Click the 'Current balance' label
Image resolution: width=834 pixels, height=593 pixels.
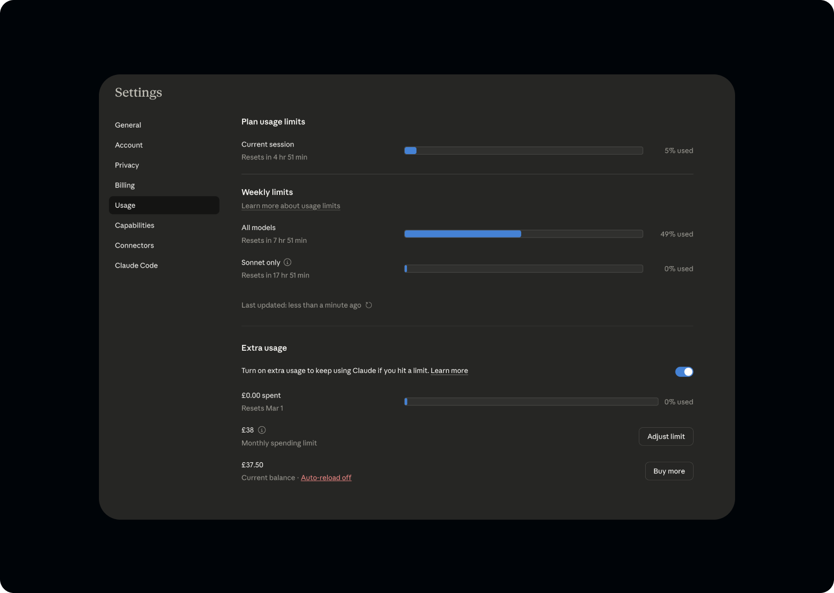point(268,478)
